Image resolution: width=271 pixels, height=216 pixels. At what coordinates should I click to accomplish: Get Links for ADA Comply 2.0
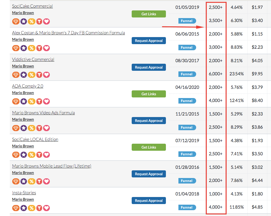tap(148, 94)
